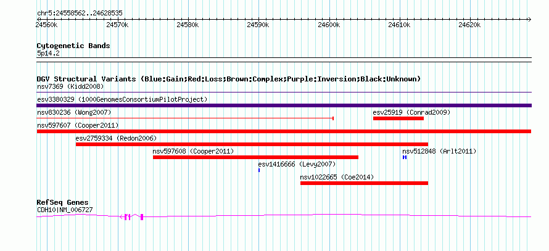Click the tiny blue esv1416666 gain marker
The image size is (549, 251).
click(x=259, y=170)
